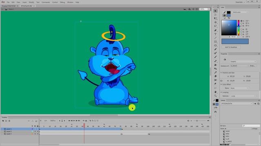261x146 pixels.
Task: Open the Edit menu
Action: pyautogui.click(x=13, y=2)
